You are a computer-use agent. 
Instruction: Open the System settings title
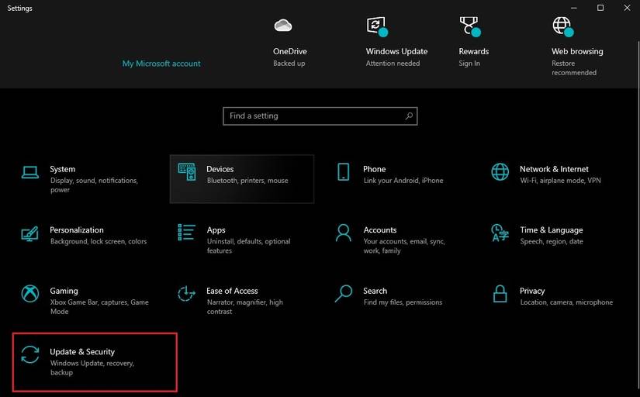(x=63, y=169)
